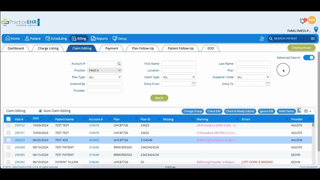320x180 pixels.
Task: Open visit link 290752
Action: click(x=20, y=125)
